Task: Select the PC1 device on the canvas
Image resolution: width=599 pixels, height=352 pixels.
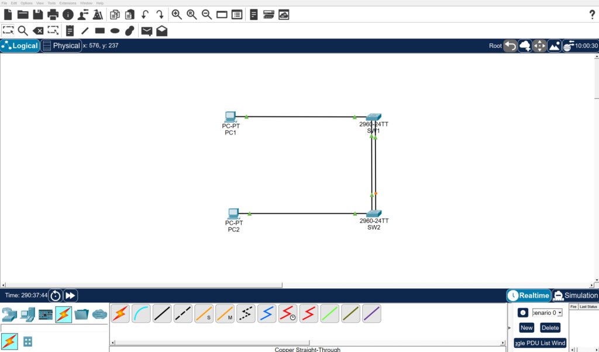Action: tap(230, 116)
